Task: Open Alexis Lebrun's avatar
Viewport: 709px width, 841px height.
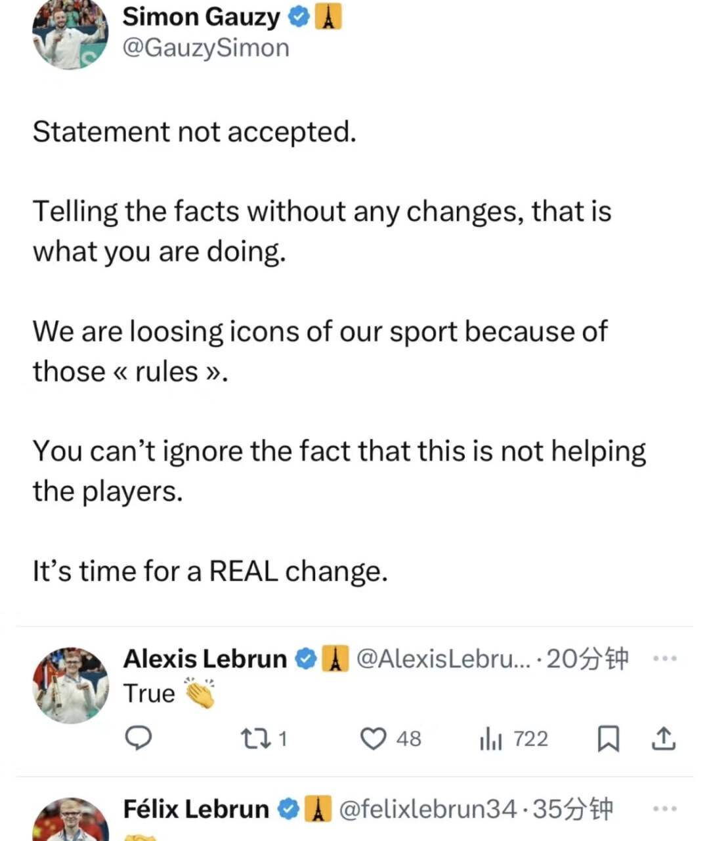Action: [71, 684]
